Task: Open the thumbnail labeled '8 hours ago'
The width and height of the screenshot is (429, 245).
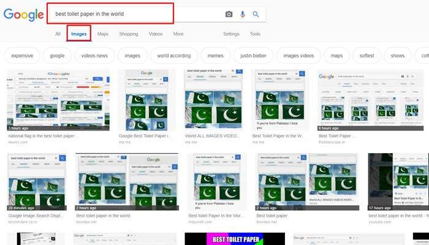Action: tap(370, 100)
